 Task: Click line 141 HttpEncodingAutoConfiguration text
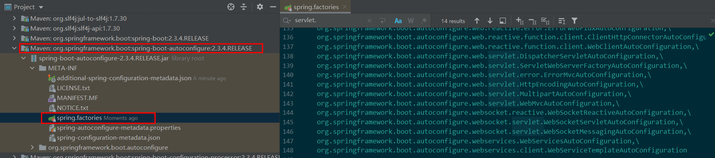[577, 84]
